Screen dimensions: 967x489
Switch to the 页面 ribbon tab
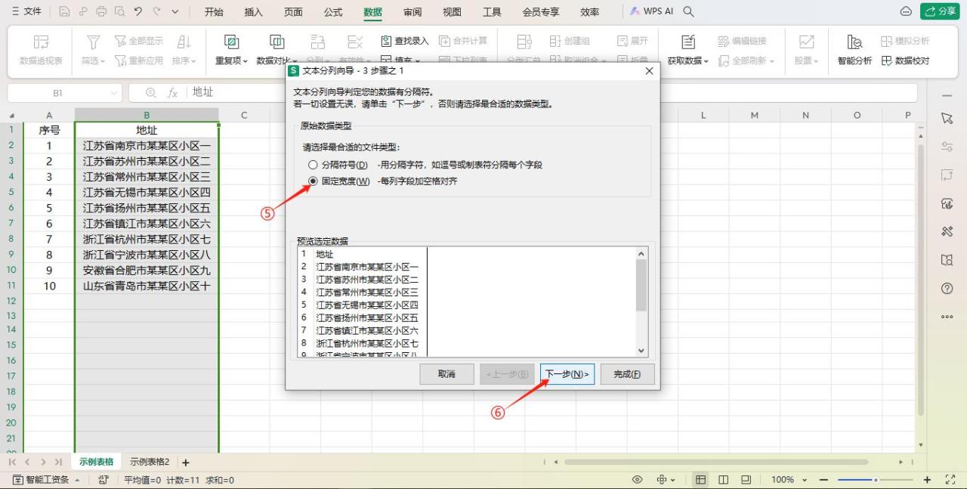click(293, 12)
